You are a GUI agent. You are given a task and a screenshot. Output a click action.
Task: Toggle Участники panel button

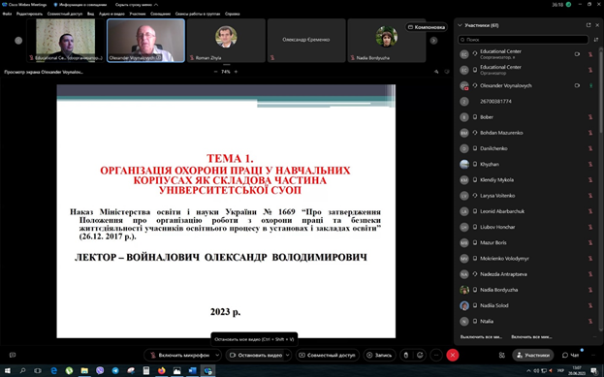[x=532, y=355]
